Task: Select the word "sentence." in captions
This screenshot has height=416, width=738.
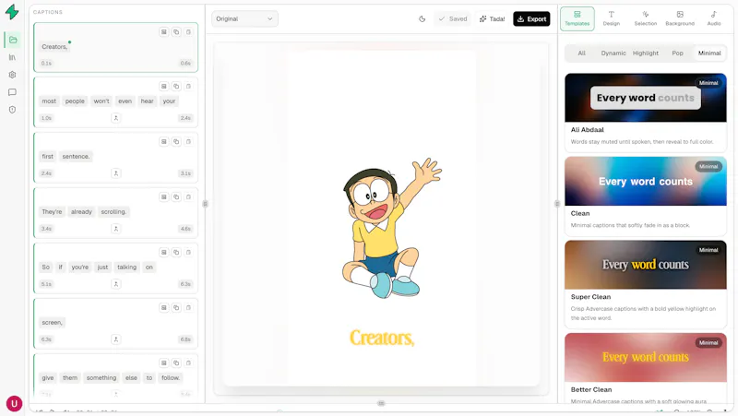Action: click(x=76, y=157)
